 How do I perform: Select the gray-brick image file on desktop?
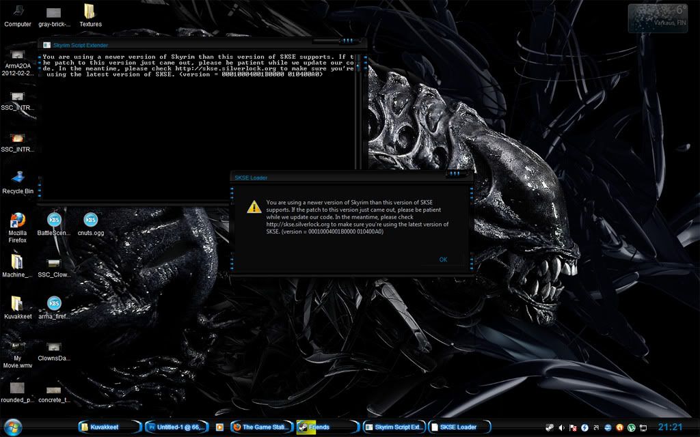coord(54,16)
